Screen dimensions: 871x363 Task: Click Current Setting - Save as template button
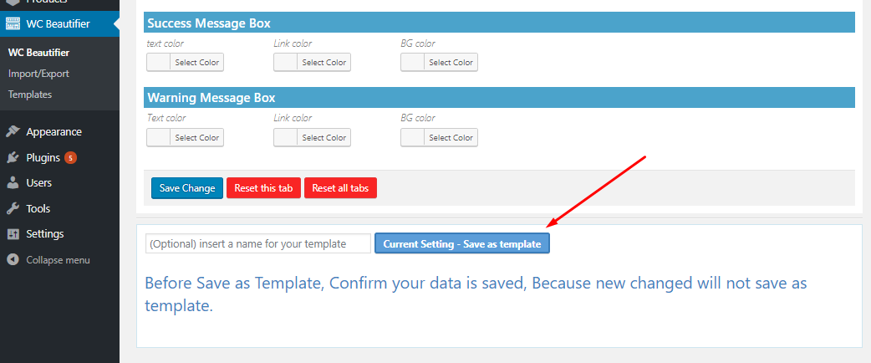[461, 243]
